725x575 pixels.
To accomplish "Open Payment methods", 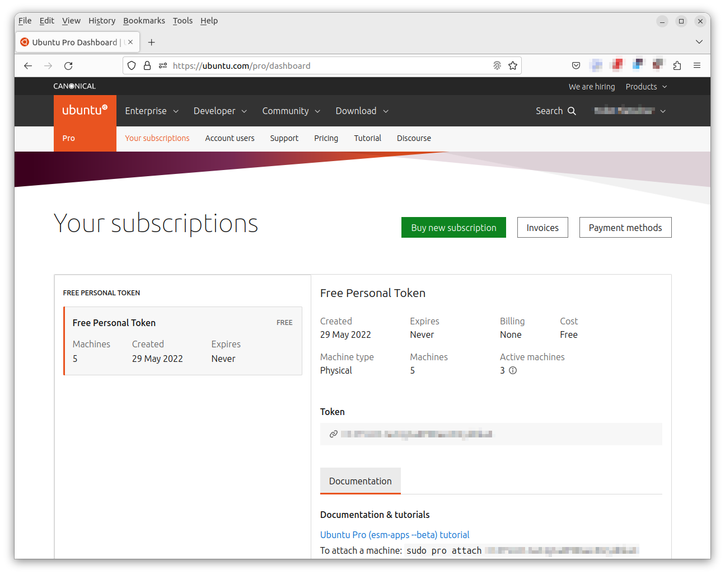I will [x=625, y=228].
